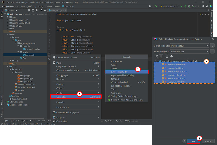Click the Debug bug icon in toolbar
This screenshot has width=217, height=145.
coord(186,6)
